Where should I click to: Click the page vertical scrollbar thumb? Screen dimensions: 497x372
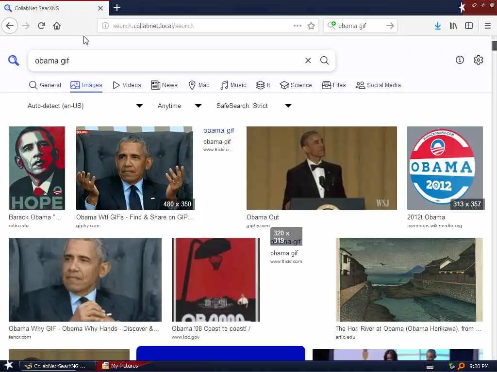tap(494, 46)
